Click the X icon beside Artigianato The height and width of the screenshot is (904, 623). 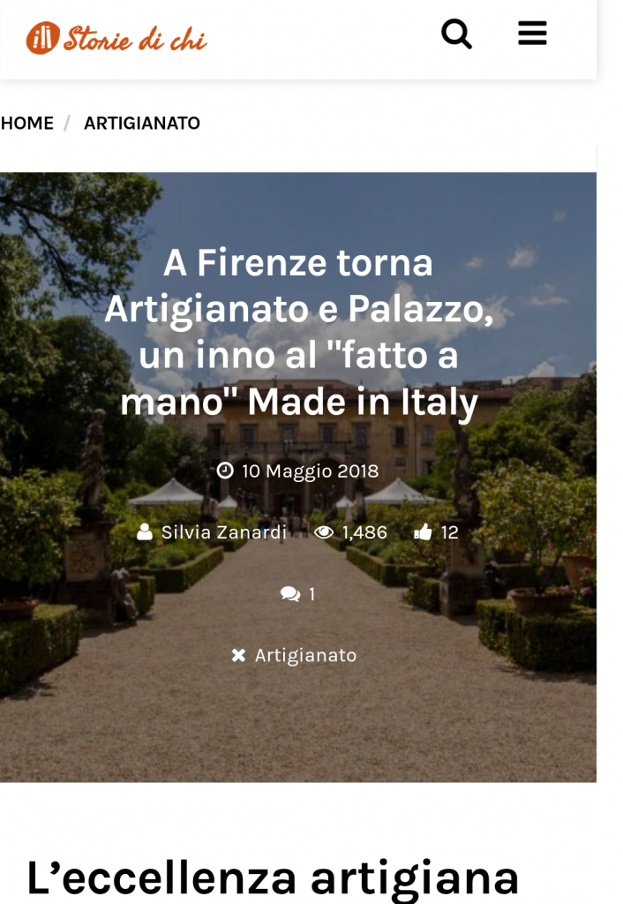pyautogui.click(x=238, y=656)
